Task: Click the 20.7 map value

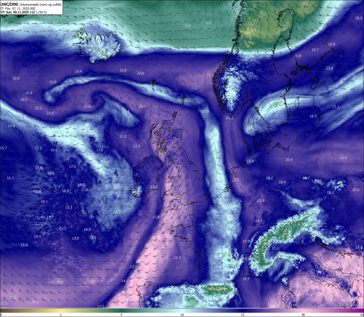Action: (x=24, y=100)
